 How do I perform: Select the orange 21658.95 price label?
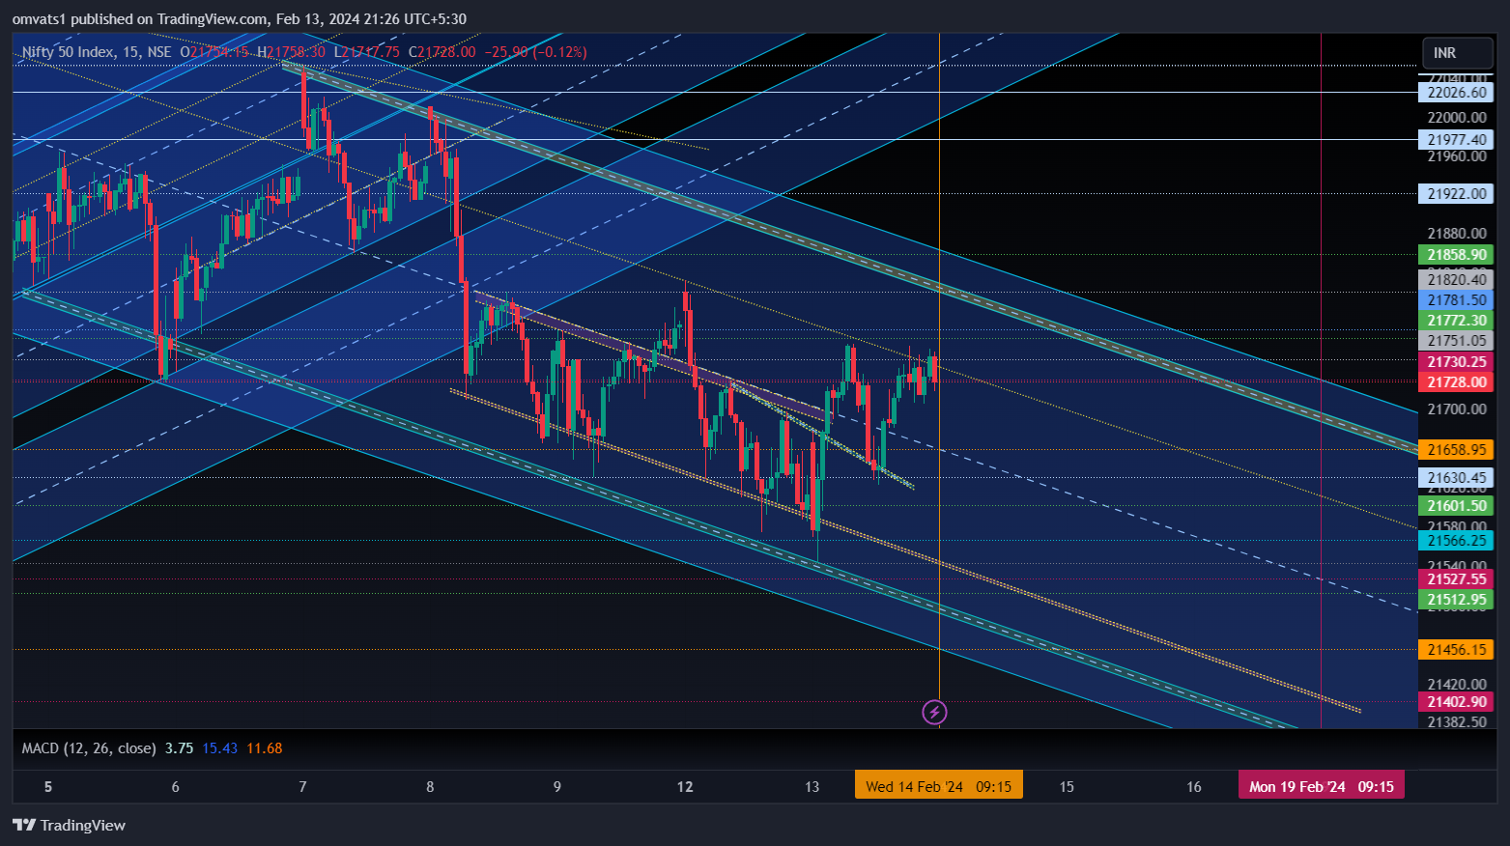coord(1456,450)
